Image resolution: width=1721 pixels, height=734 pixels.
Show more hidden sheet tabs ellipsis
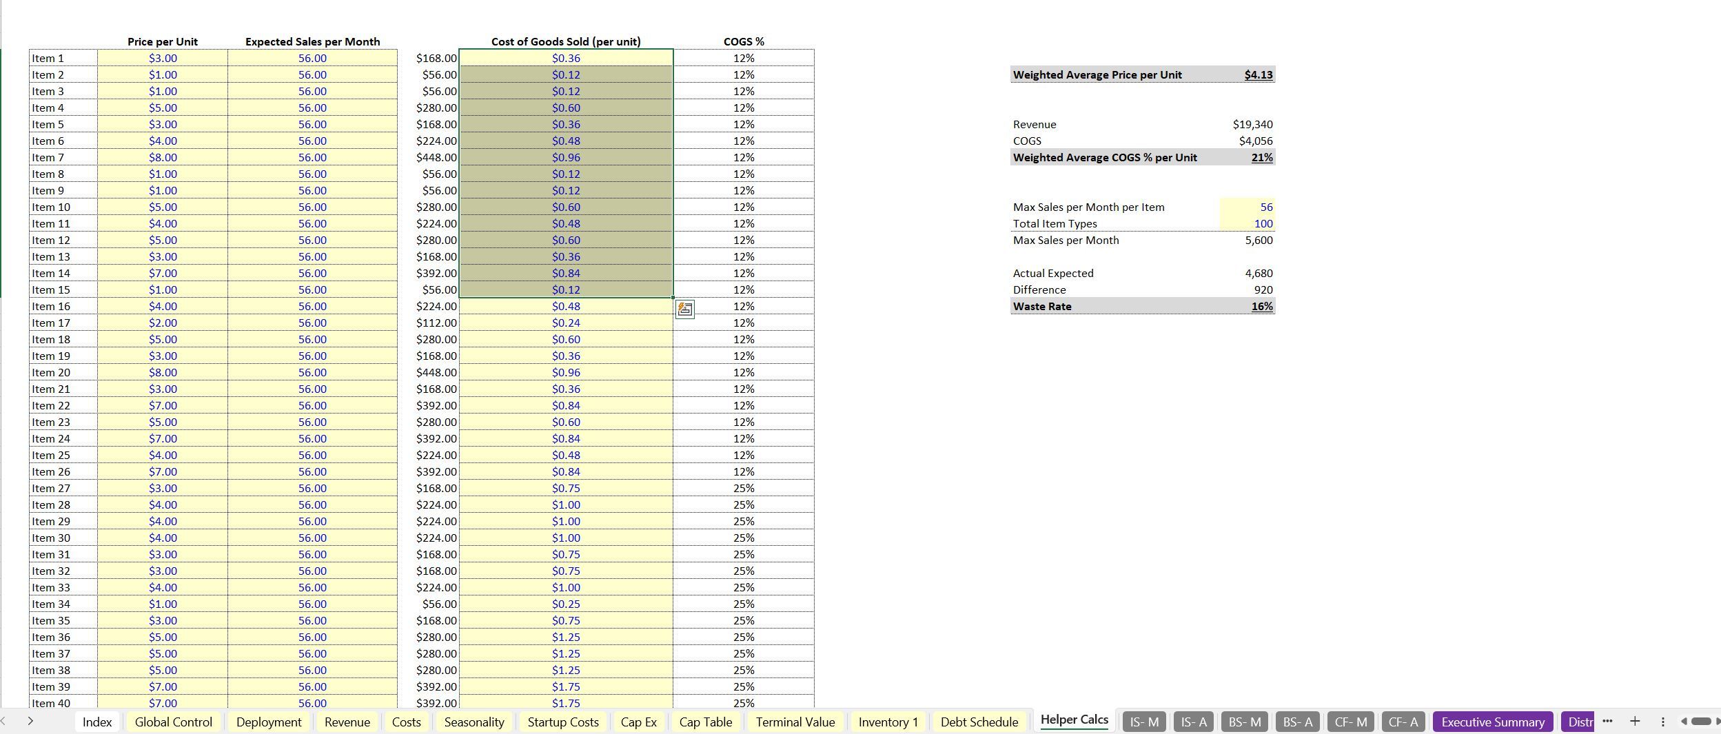1607,721
